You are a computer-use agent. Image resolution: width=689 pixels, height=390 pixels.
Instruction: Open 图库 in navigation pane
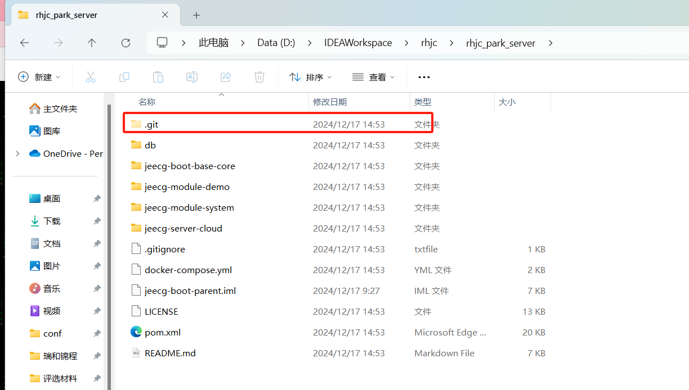[44, 131]
